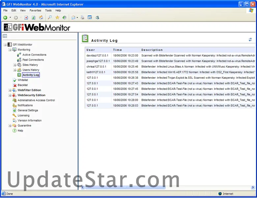
Task: Open the Favorites menu
Action: pyautogui.click(x=35, y=11)
